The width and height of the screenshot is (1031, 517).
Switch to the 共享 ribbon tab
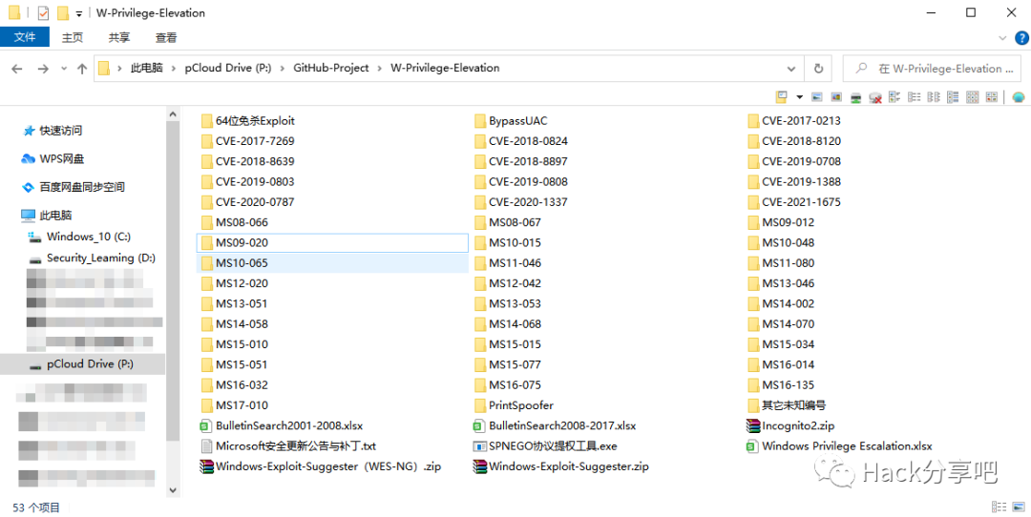119,37
